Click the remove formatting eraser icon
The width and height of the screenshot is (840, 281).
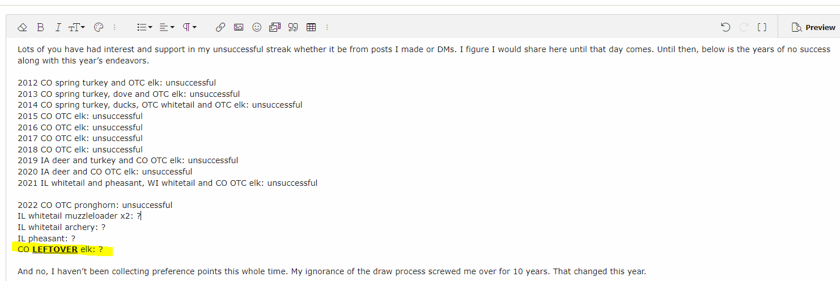coord(22,27)
